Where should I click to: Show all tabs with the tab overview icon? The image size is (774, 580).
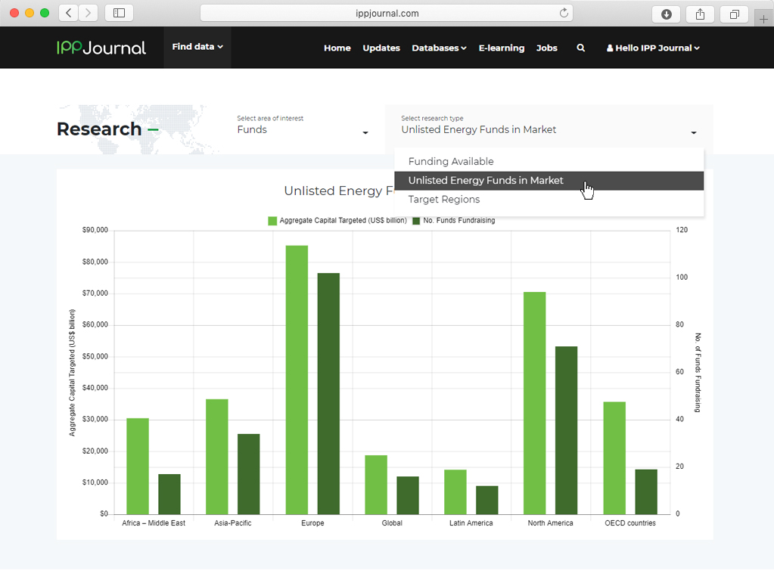tap(734, 14)
